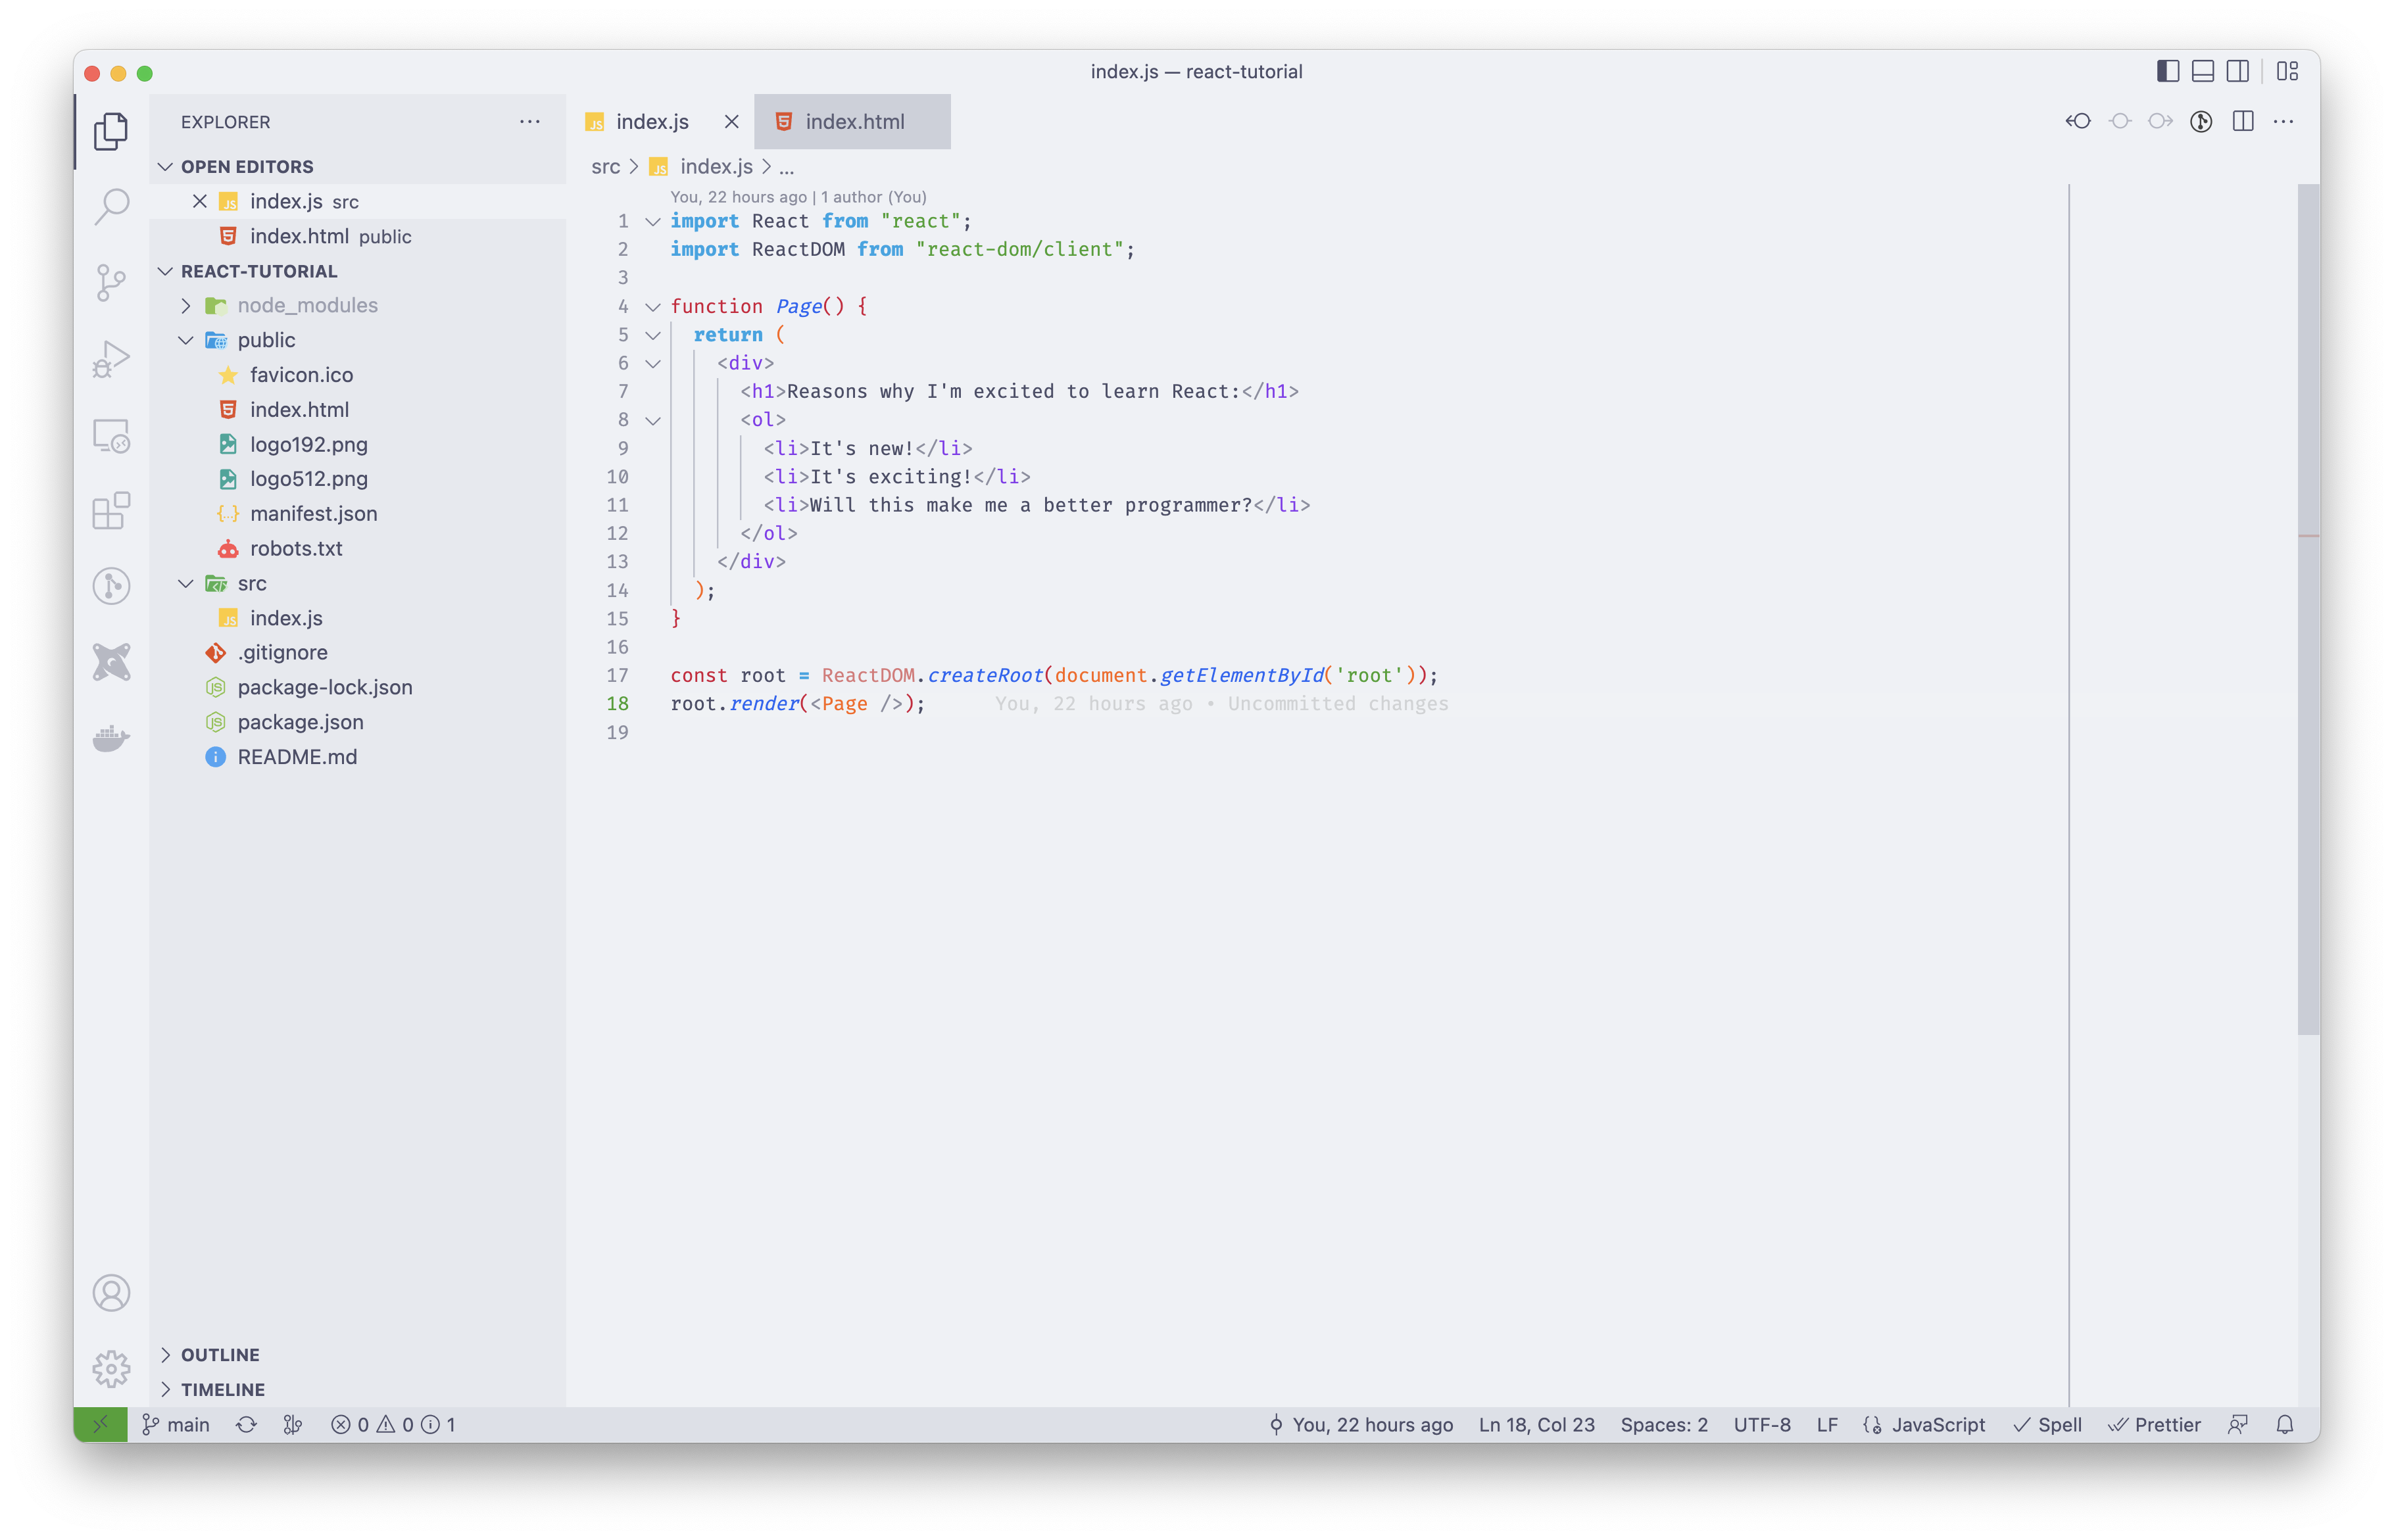Click the Spell check status item

[x=2049, y=1424]
